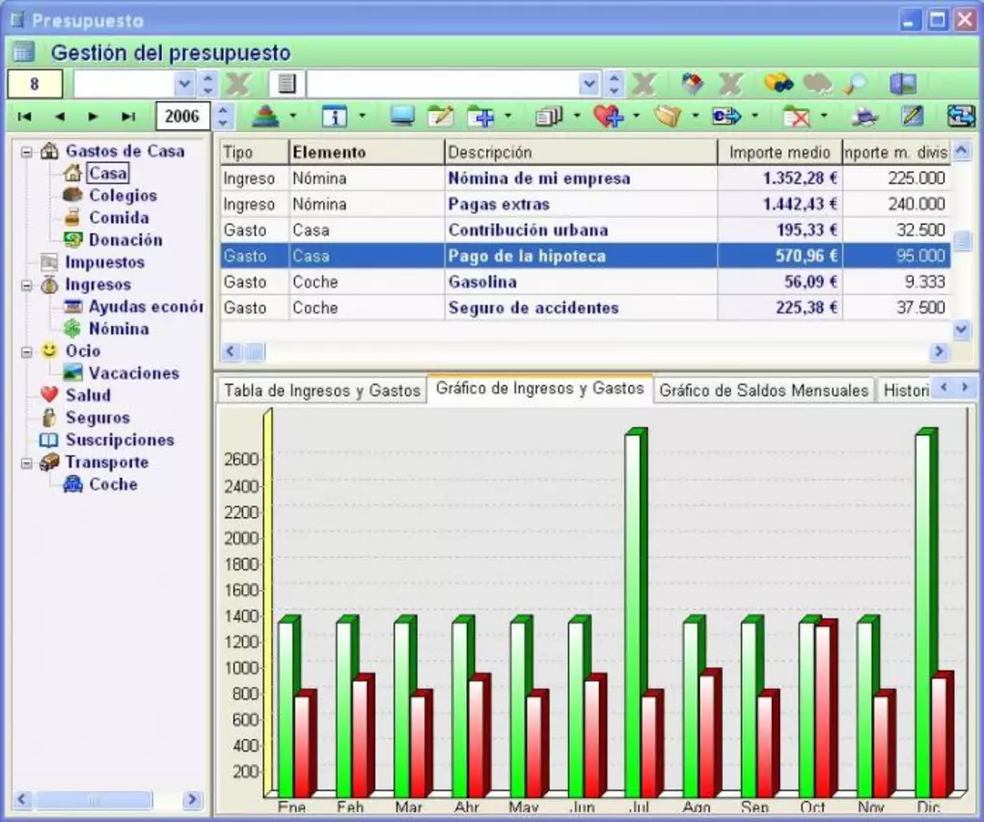Click the printer icon in toolbar
984x822 pixels.
point(864,117)
